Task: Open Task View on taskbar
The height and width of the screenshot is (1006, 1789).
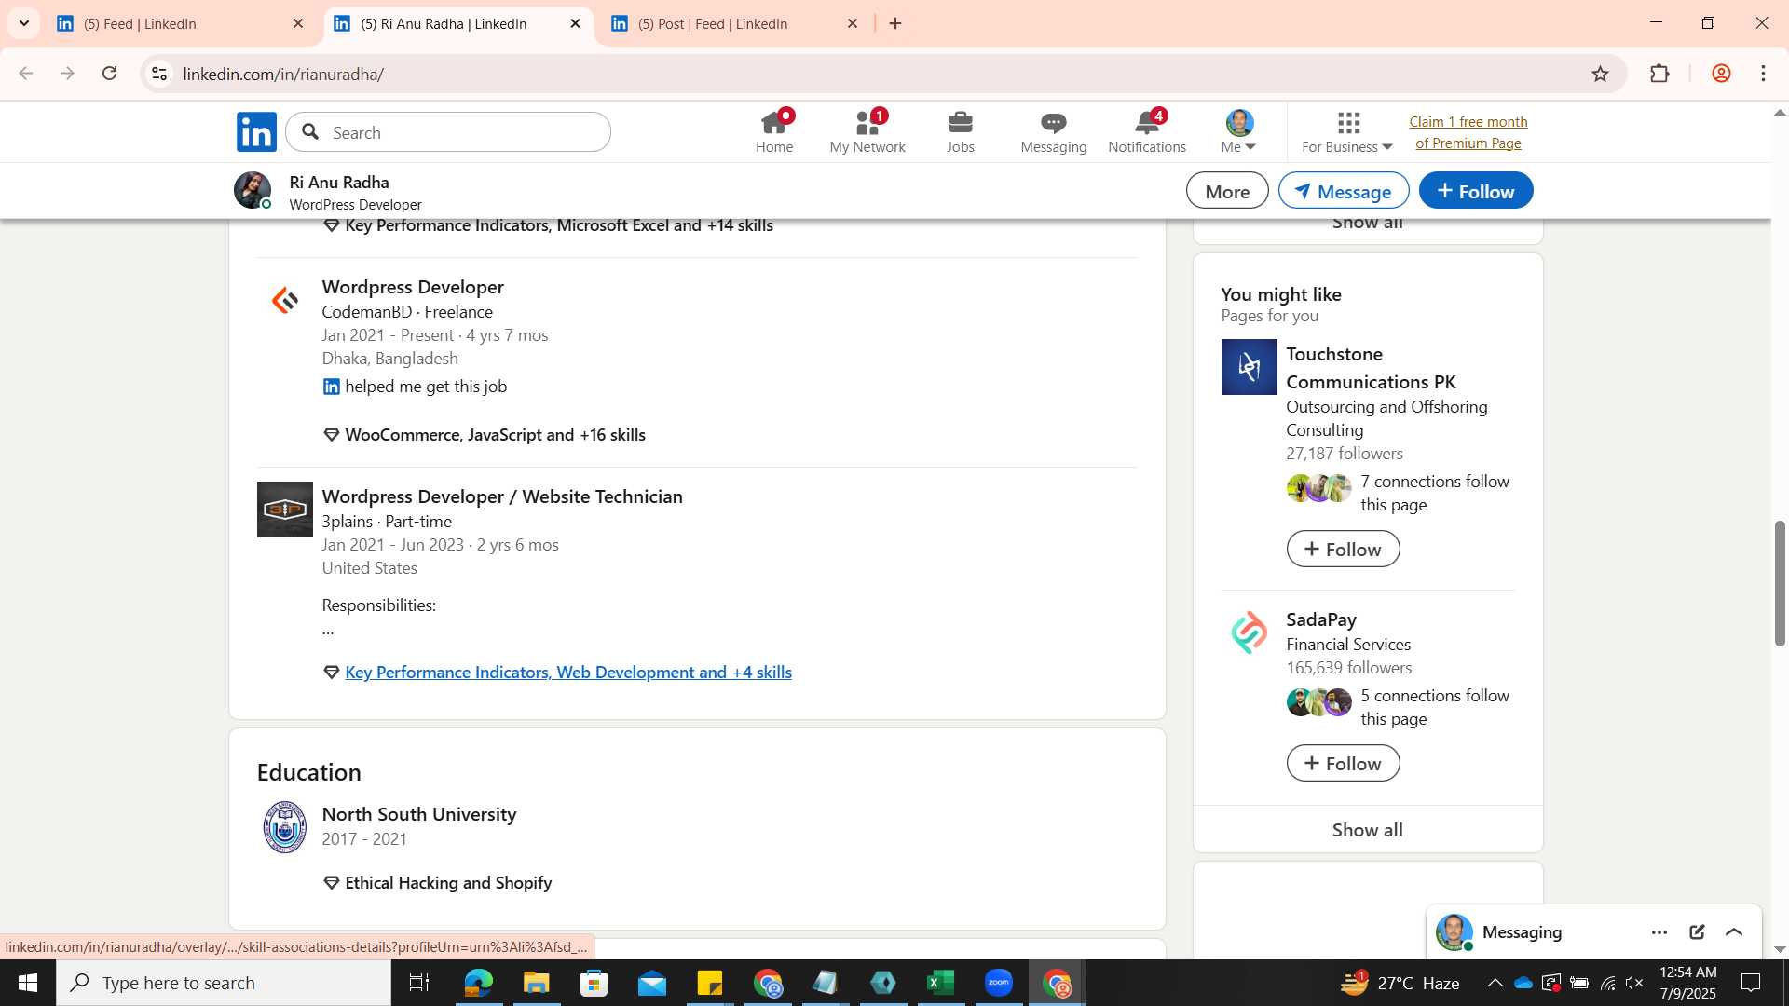Action: tap(419, 983)
